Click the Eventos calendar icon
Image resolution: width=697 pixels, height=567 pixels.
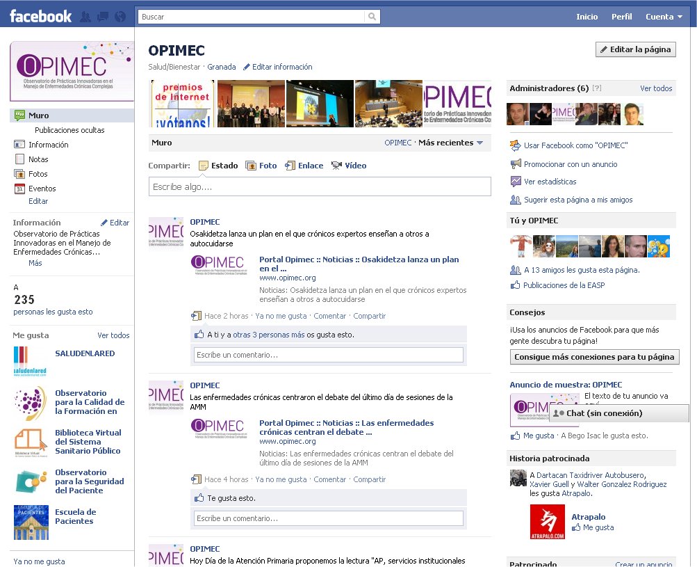pos(19,189)
